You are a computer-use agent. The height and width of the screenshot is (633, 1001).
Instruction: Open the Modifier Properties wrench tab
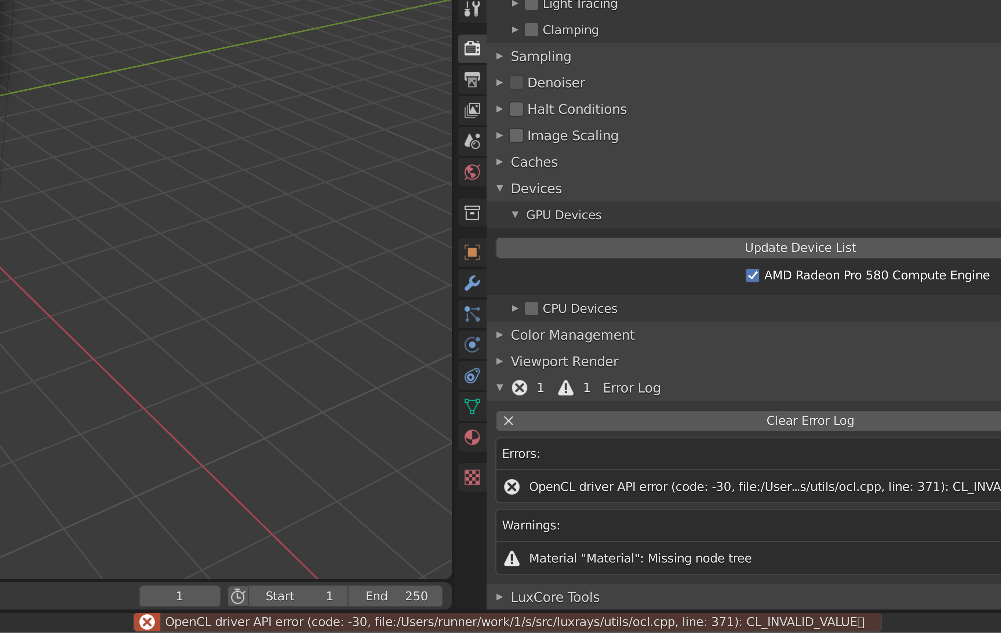tap(472, 283)
